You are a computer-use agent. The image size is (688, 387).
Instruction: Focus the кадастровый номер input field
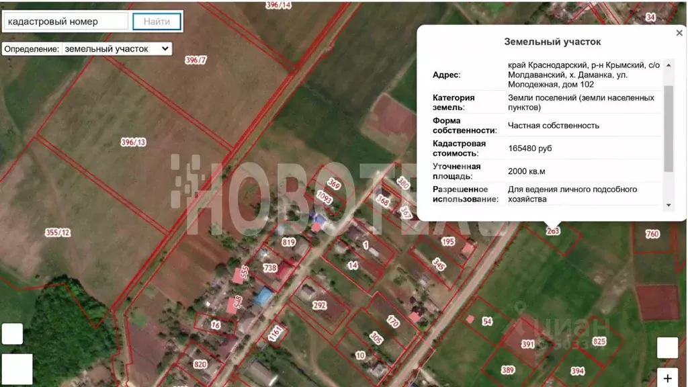(66, 21)
